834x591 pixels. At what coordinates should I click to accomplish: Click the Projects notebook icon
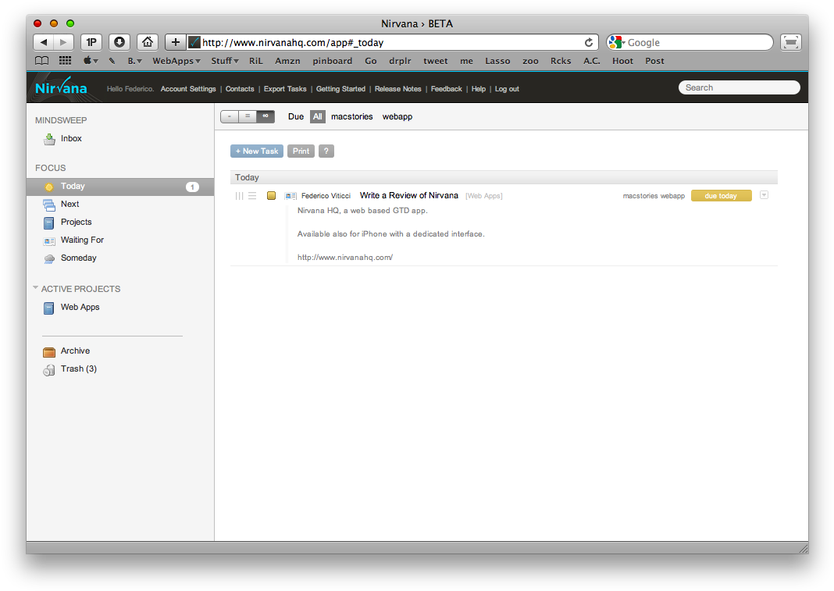tap(49, 223)
